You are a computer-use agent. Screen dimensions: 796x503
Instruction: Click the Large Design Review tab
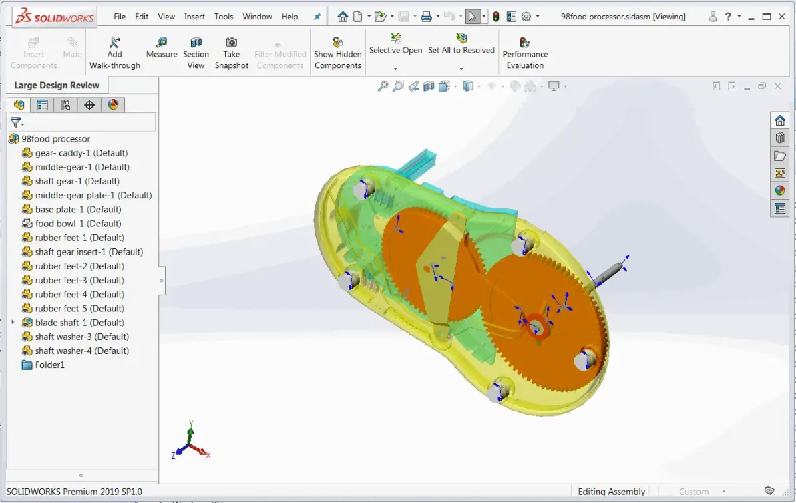[x=57, y=86]
